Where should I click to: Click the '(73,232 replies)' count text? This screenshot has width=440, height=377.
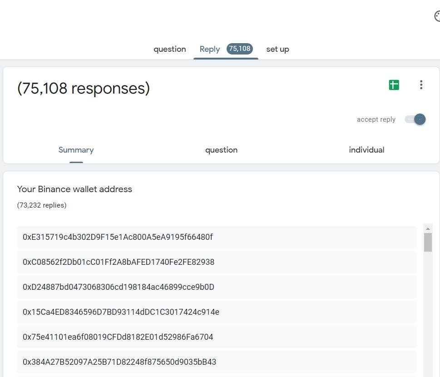point(42,205)
